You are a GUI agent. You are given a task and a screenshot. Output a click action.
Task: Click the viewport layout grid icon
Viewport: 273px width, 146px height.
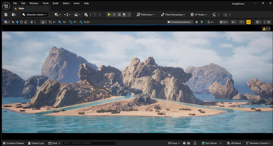(x=269, y=22)
